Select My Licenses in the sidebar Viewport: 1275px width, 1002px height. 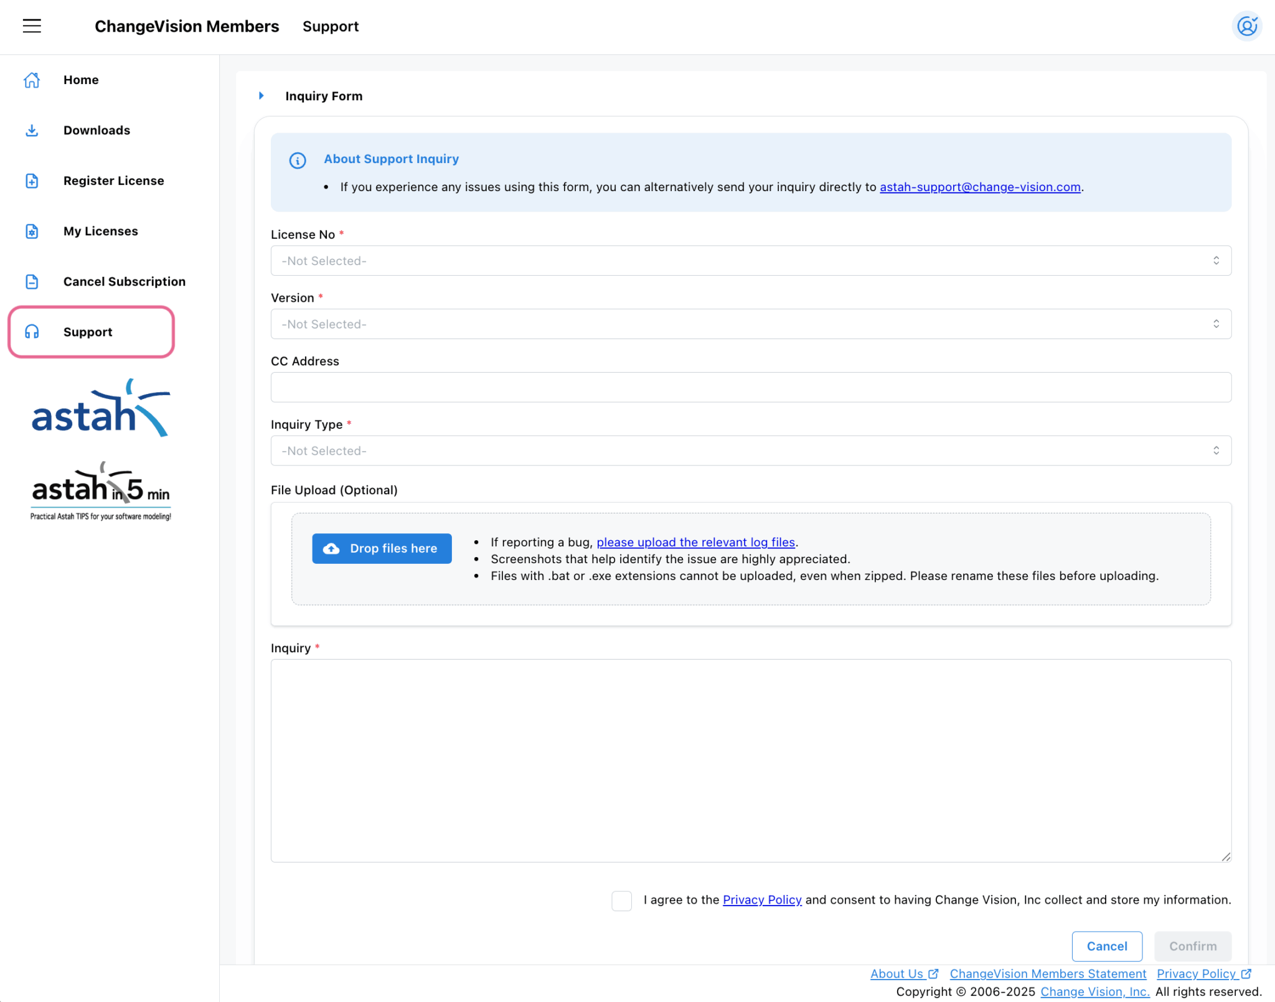pyautogui.click(x=100, y=231)
